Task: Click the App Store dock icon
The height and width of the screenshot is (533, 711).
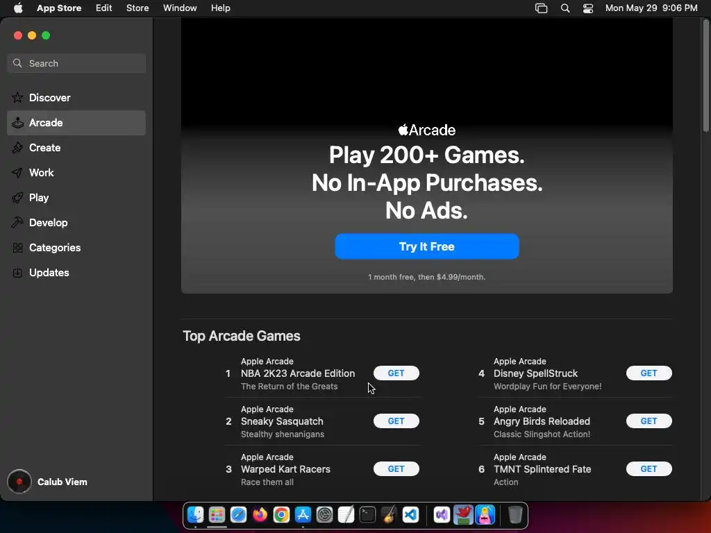Action: coord(303,514)
